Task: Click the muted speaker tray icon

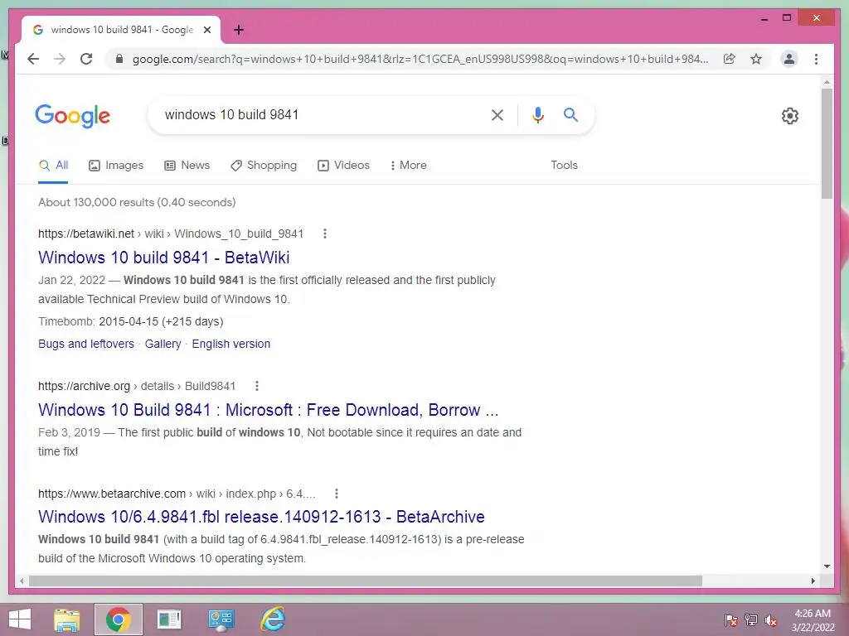Action: point(771,619)
